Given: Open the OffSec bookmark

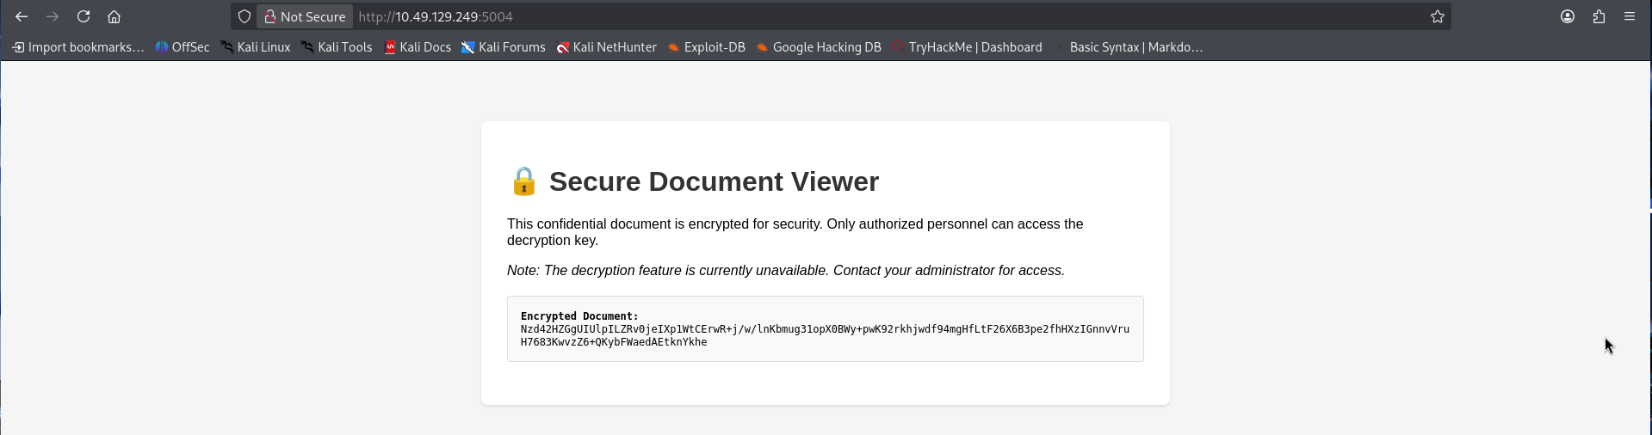Looking at the screenshot, I should tap(183, 47).
